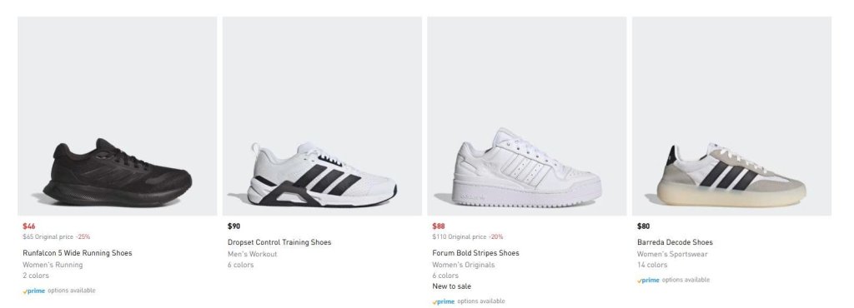Open Forum Bold Stripes Shoes title
The width and height of the screenshot is (854, 308).
click(x=475, y=253)
